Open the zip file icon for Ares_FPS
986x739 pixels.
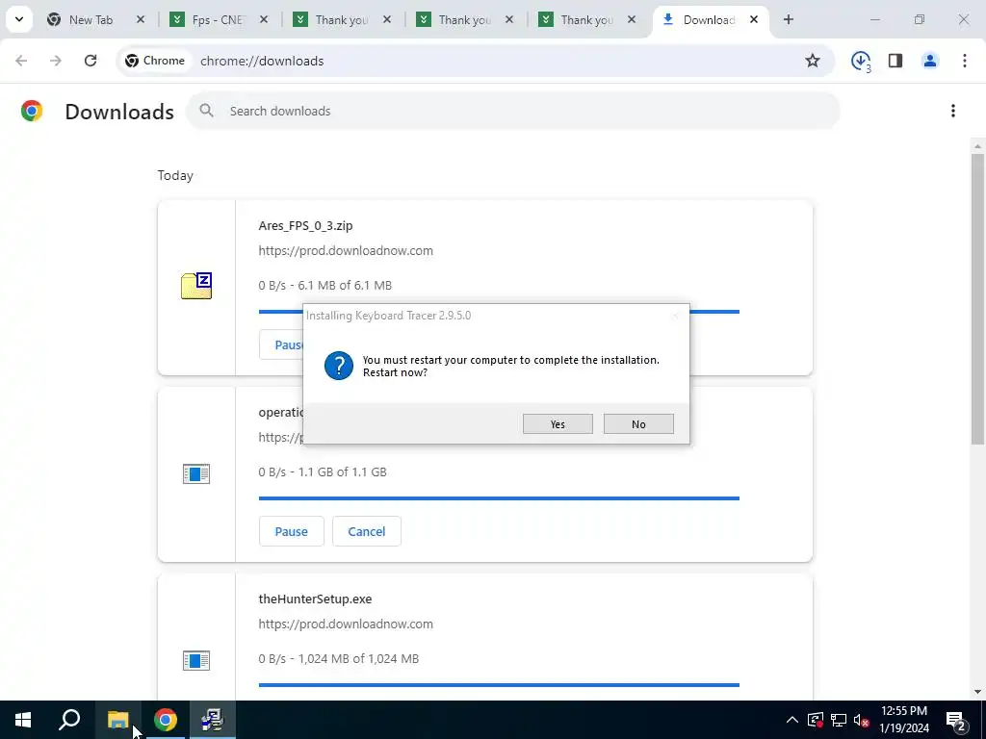[x=196, y=286]
